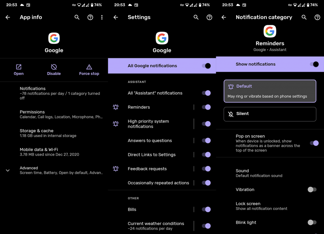Enable the Blink light switch
Image resolution: width=324 pixels, height=234 pixels.
pos(312,222)
